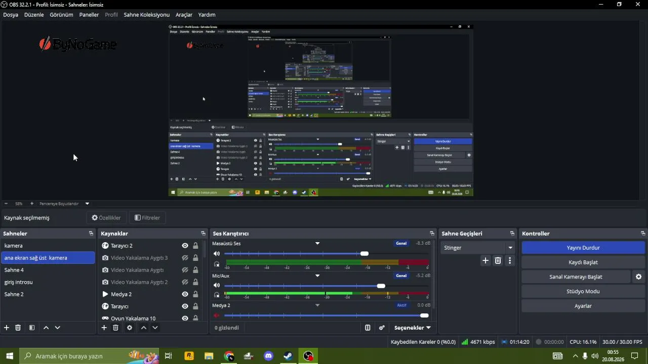This screenshot has height=364, width=648.
Task: Float the Kaynaklar dock panel
Action: 203,234
